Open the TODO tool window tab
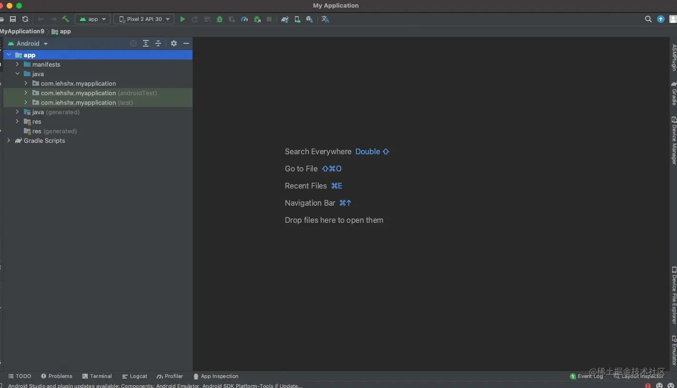The width and height of the screenshot is (677, 388). (20, 376)
